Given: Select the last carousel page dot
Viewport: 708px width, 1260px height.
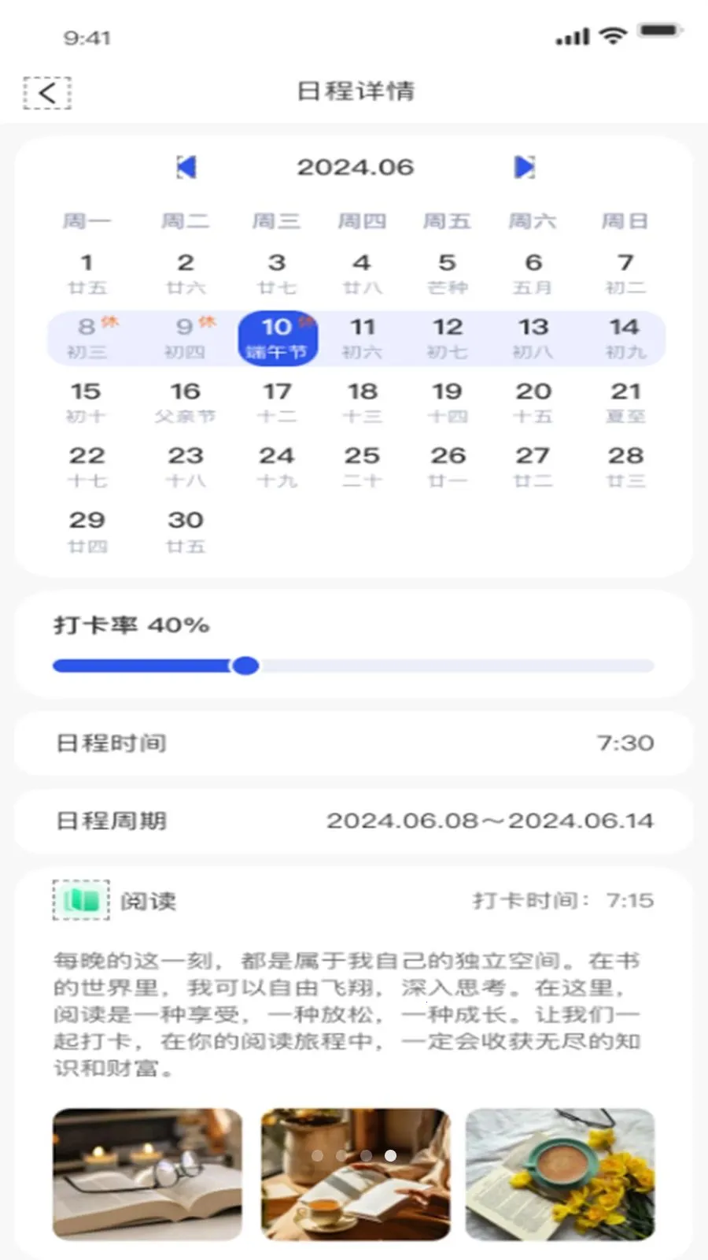Looking at the screenshot, I should click(x=390, y=1155).
